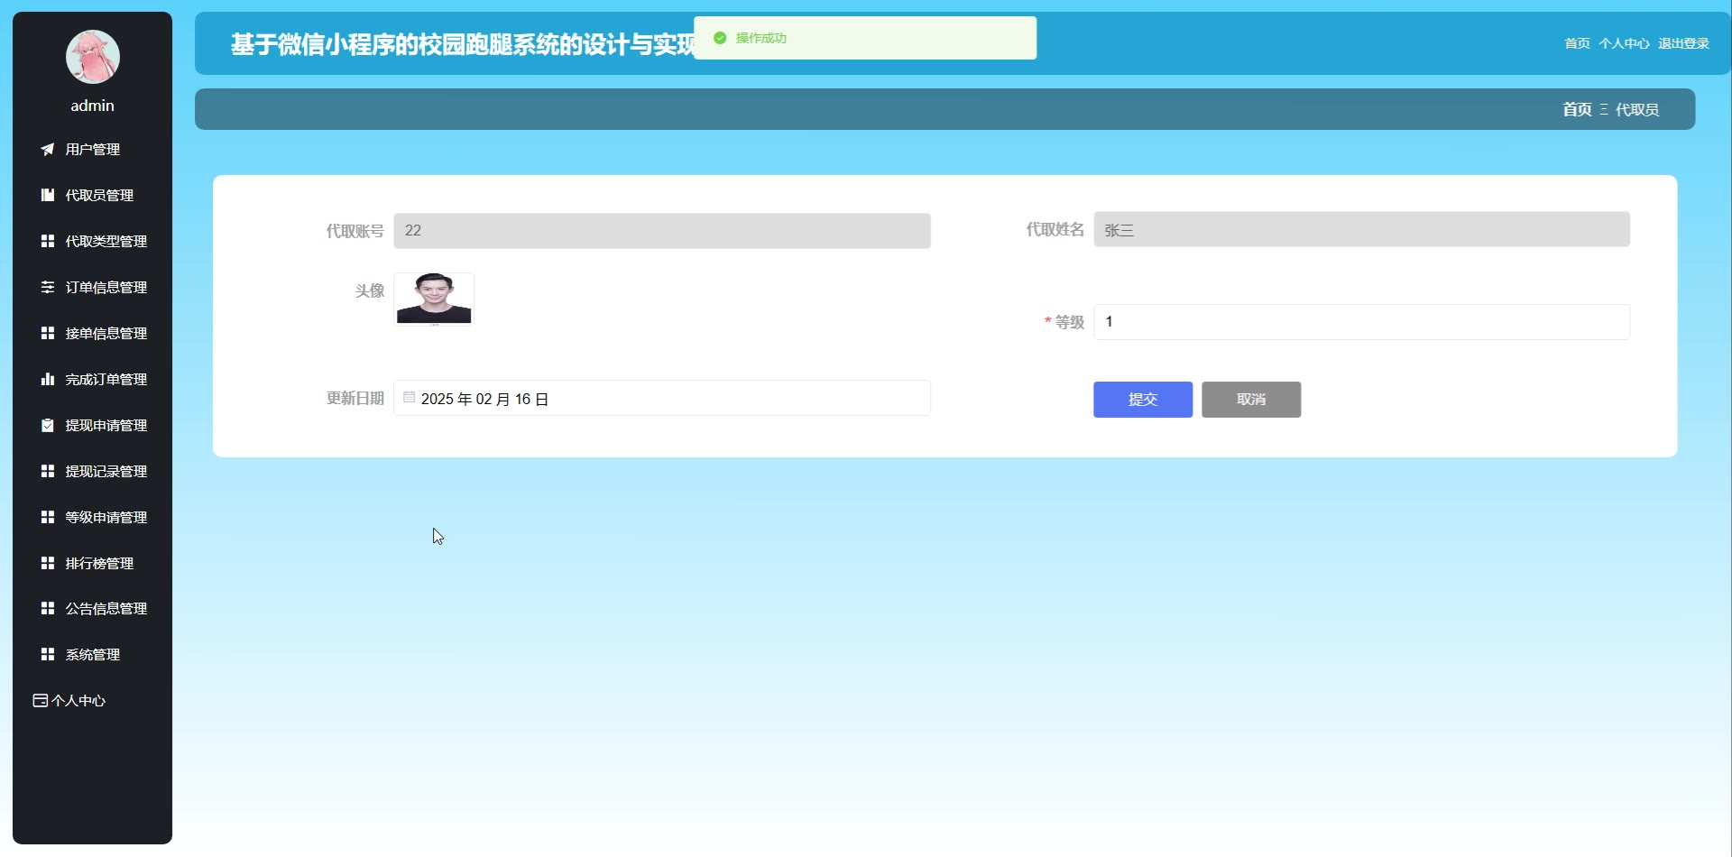The height and width of the screenshot is (857, 1732).
Task: Click 首页 in the breadcrumb bar
Action: 1577,109
